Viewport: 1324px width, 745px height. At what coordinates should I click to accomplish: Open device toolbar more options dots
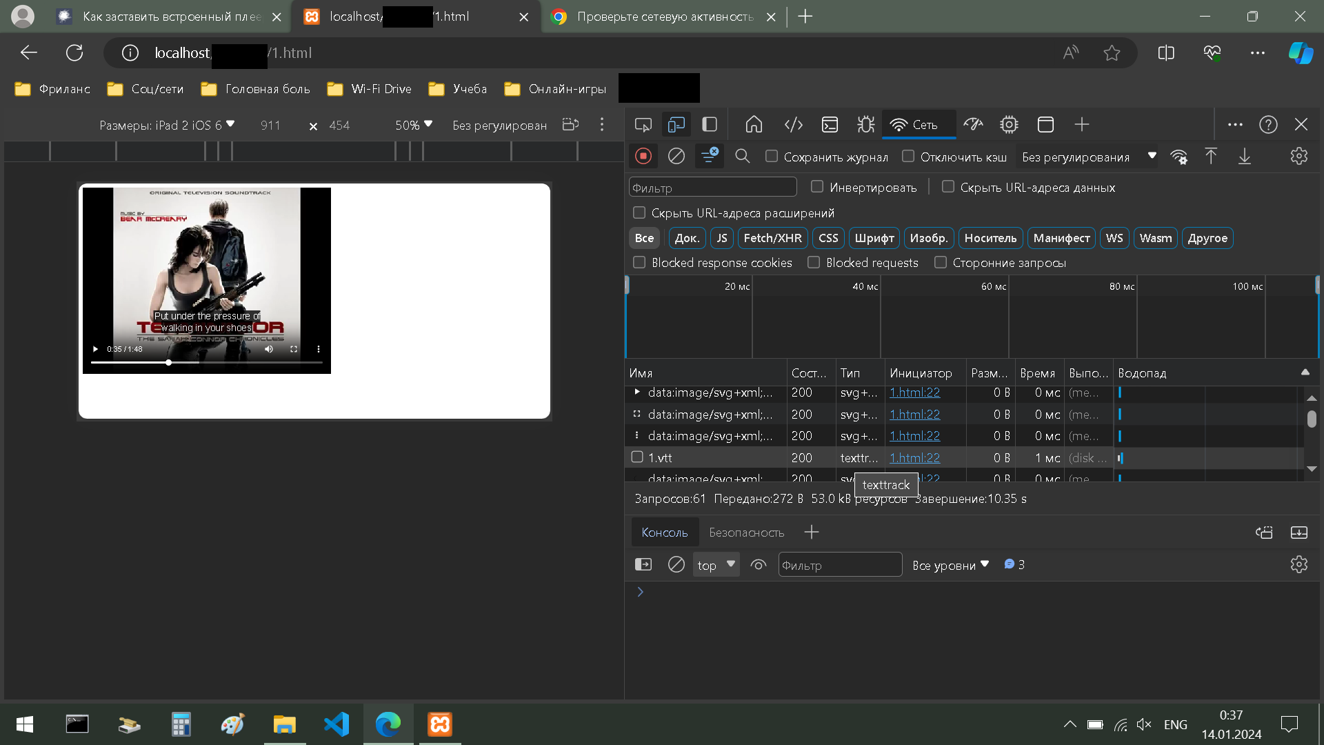[602, 125]
